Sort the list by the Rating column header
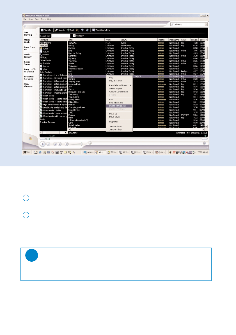This screenshot has height=335, width=236. tap(163, 40)
